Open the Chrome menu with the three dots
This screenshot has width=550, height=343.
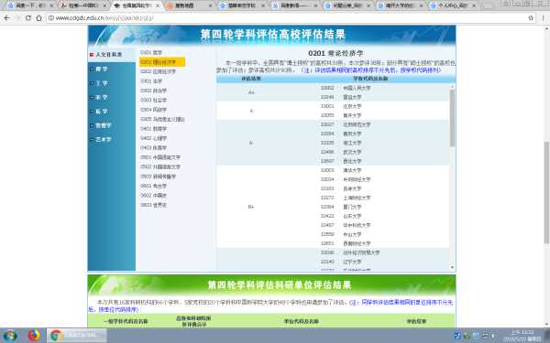click(x=543, y=18)
